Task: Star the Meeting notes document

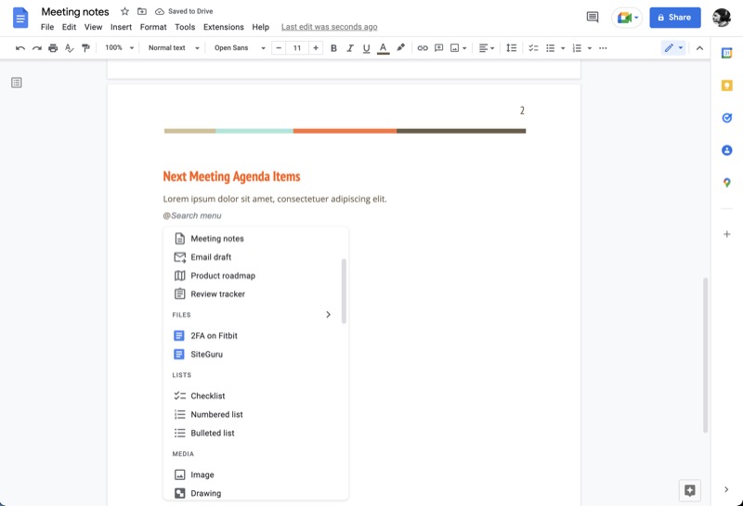Action: [x=124, y=12]
